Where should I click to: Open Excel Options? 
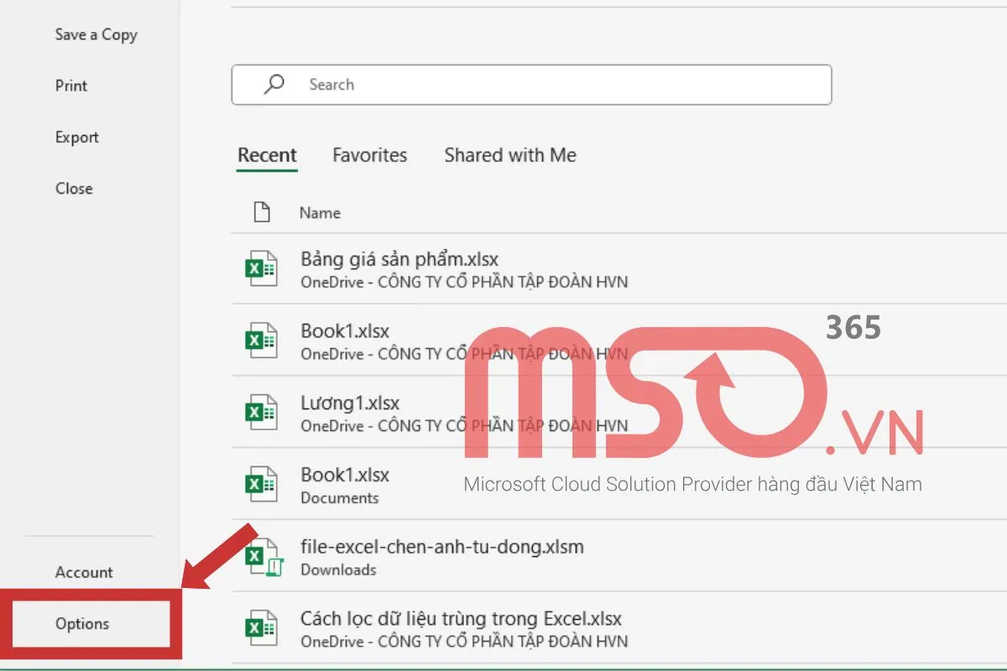point(81,624)
